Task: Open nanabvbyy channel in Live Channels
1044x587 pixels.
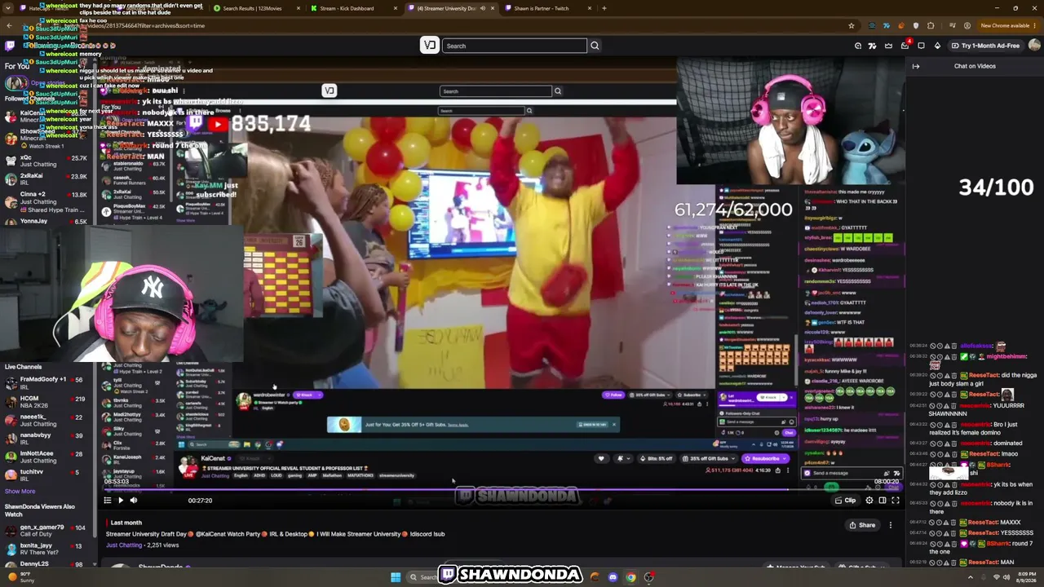Action: coord(46,439)
